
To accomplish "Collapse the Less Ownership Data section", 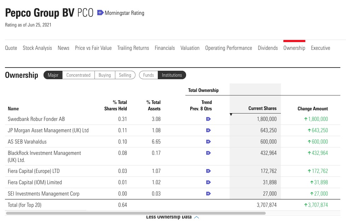I will (x=172, y=217).
